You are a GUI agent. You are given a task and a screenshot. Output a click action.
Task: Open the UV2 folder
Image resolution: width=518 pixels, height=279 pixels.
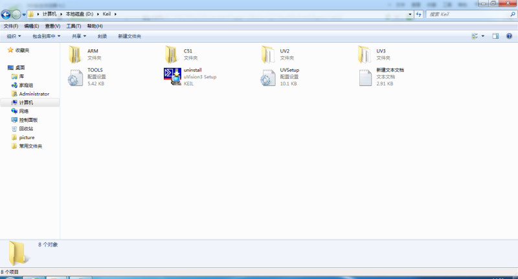(269, 54)
